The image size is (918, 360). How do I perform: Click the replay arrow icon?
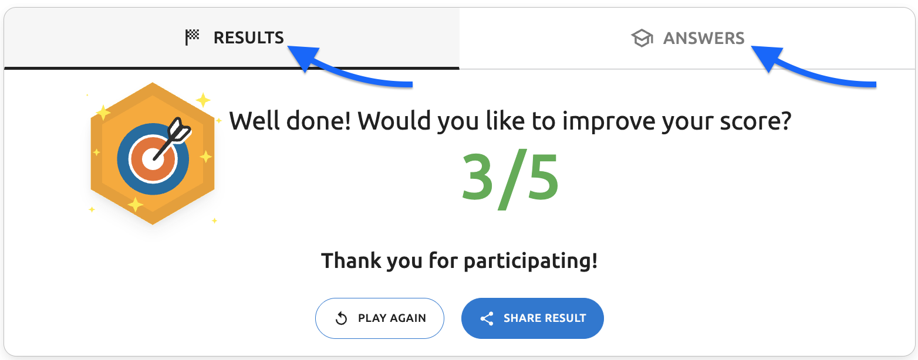[341, 318]
